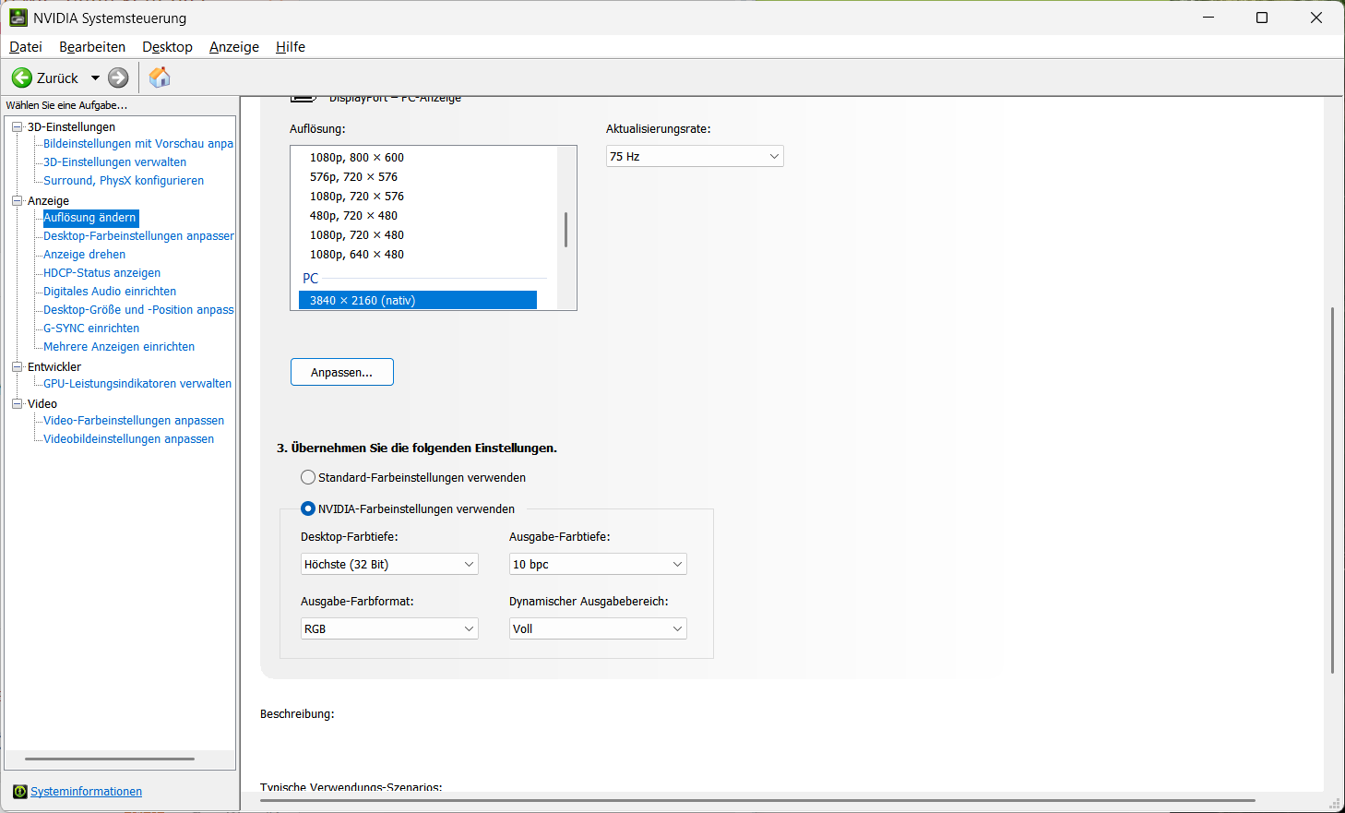Open Video-Farbeinstellungen anpassen
This screenshot has height=813, width=1345.
(134, 421)
